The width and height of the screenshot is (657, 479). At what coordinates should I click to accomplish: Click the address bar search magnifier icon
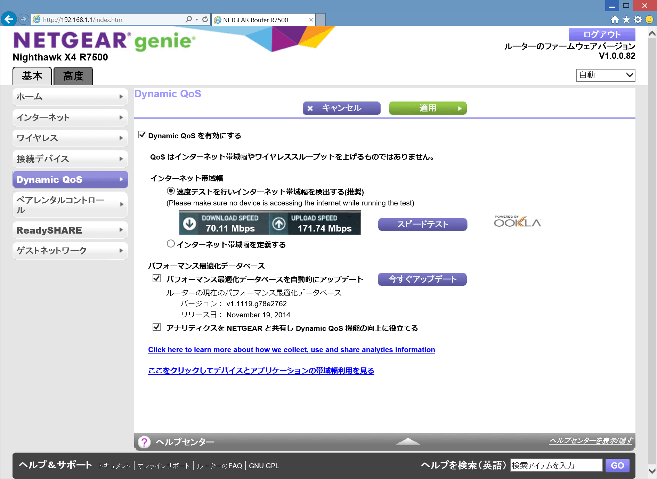pos(188,19)
